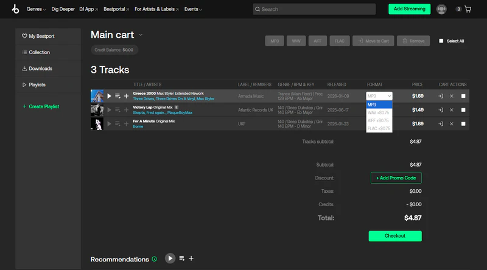Add Greece 2000 to the play queue
The height and width of the screenshot is (270, 487).
click(117, 96)
